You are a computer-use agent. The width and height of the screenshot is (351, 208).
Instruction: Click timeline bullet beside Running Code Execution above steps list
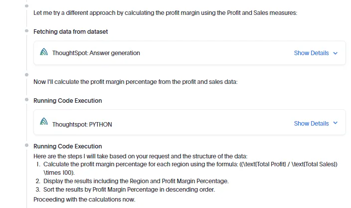point(26,145)
